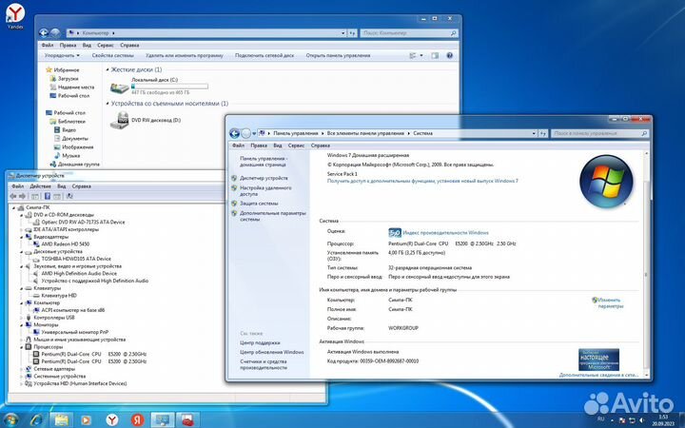Image resolution: width=685 pixels, height=428 pixels.
Task: Collapse Видеоадаптеры node
Action: click(x=21, y=237)
